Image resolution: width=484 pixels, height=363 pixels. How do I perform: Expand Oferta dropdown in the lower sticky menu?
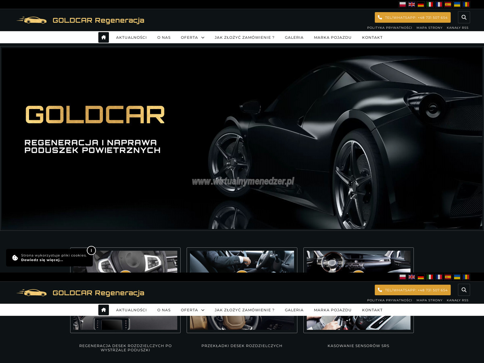pyautogui.click(x=192, y=310)
